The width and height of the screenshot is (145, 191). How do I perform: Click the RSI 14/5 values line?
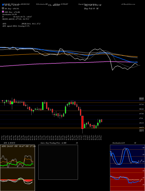(x=17, y=17)
